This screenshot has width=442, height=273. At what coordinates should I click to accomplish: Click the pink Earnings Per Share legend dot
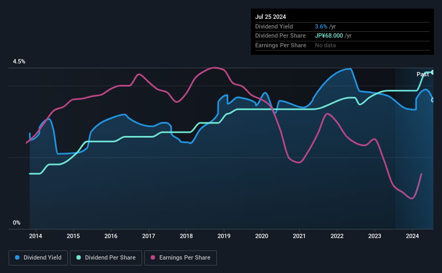click(153, 257)
